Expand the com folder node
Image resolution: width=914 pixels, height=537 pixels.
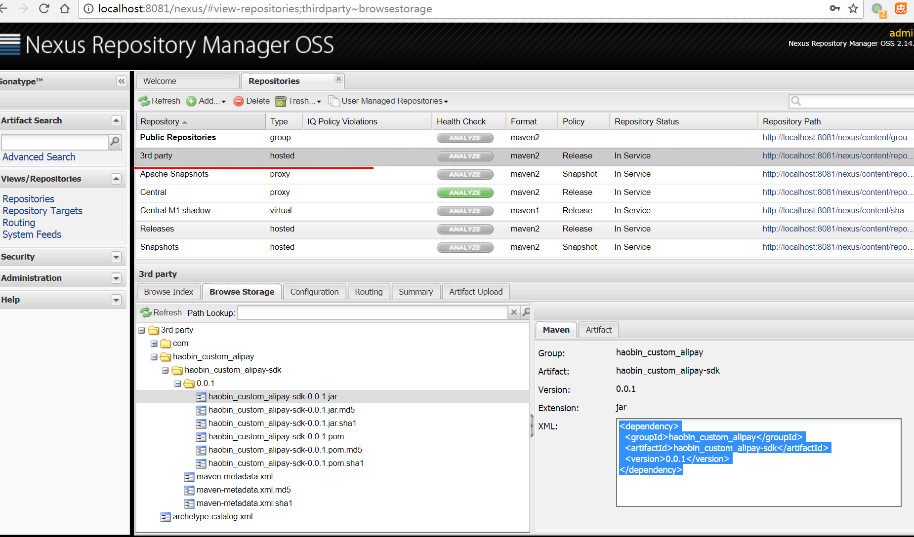coord(154,344)
